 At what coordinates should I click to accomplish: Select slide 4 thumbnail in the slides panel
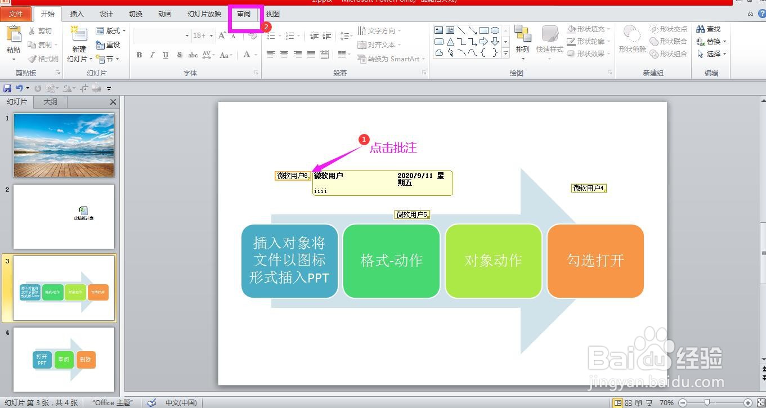(x=64, y=360)
